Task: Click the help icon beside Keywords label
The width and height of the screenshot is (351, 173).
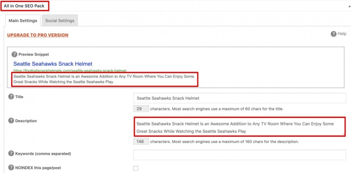Action: (11, 154)
